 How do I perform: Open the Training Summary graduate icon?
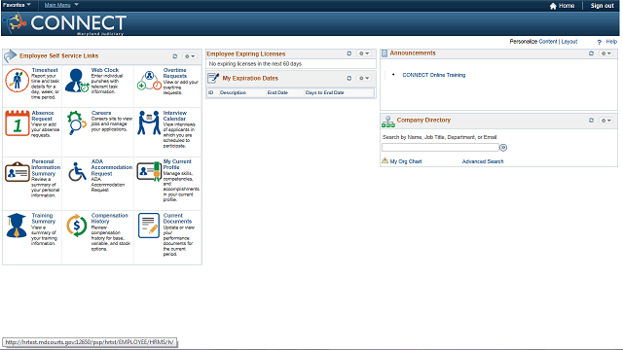tap(17, 226)
